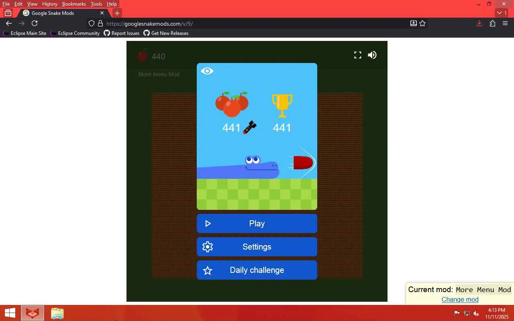514x321 pixels.
Task: Open the Extensions panel
Action: 492,23
